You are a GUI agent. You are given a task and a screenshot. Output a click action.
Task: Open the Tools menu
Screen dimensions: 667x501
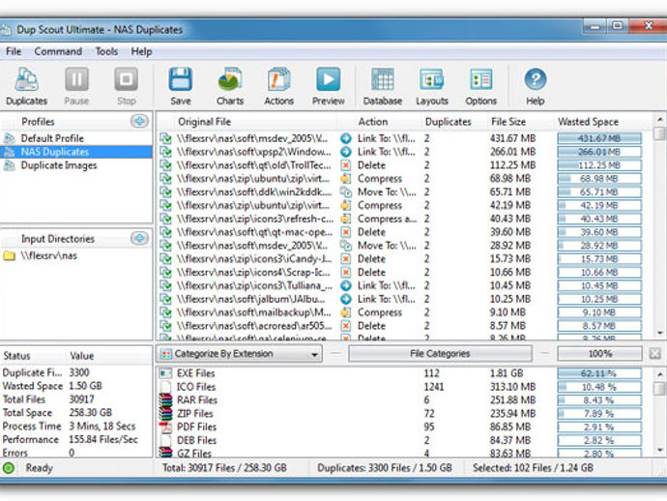click(x=106, y=51)
